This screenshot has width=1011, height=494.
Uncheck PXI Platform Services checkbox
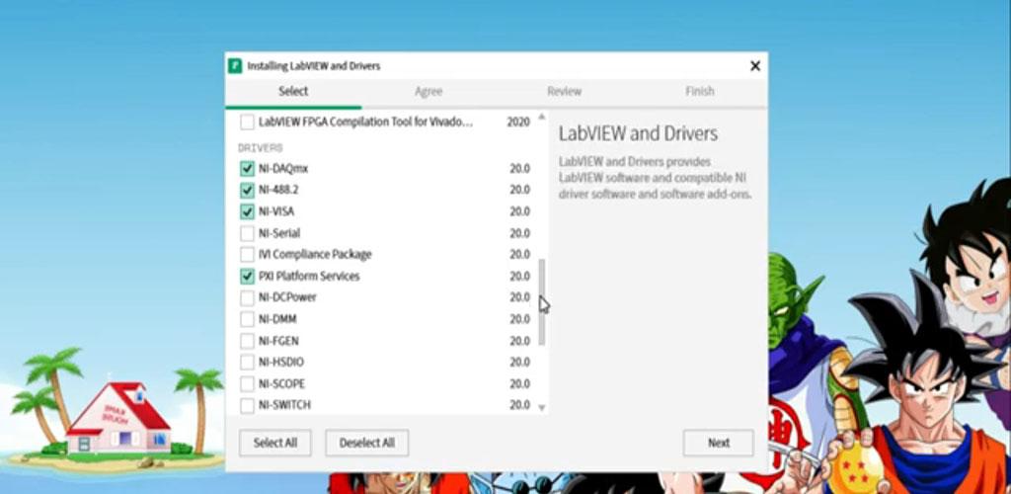point(247,276)
